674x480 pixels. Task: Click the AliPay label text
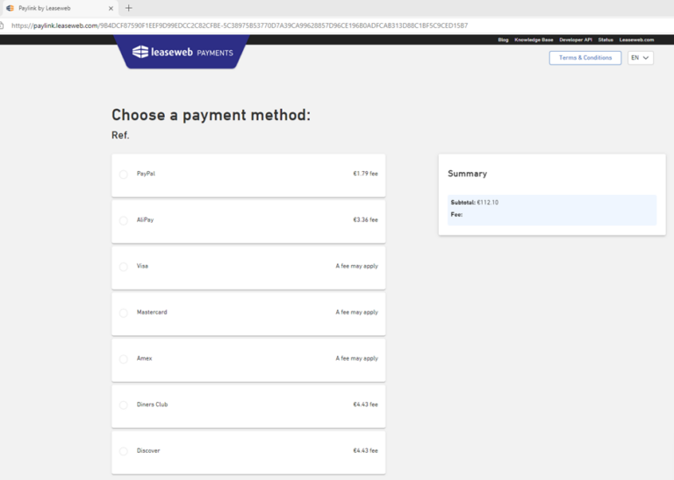point(145,219)
